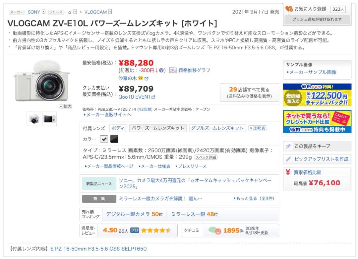Click the 29店舗すべて見る button

click(249, 93)
